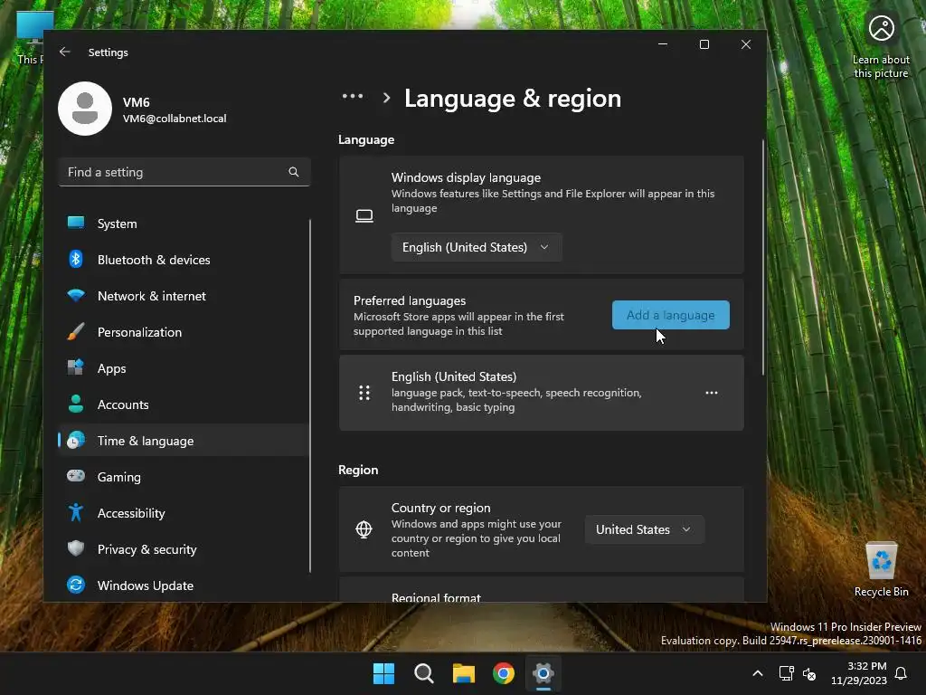This screenshot has width=926, height=695.
Task: Open the notification bell
Action: 902,673
